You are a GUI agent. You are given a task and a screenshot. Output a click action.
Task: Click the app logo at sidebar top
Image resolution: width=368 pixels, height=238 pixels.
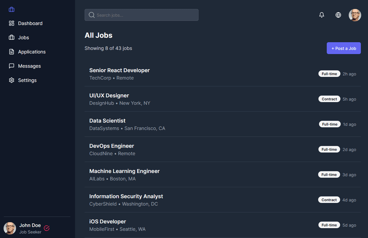[11, 9]
